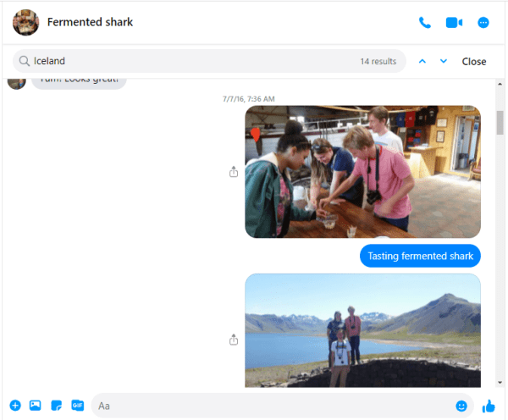Close the conversation search bar

473,61
